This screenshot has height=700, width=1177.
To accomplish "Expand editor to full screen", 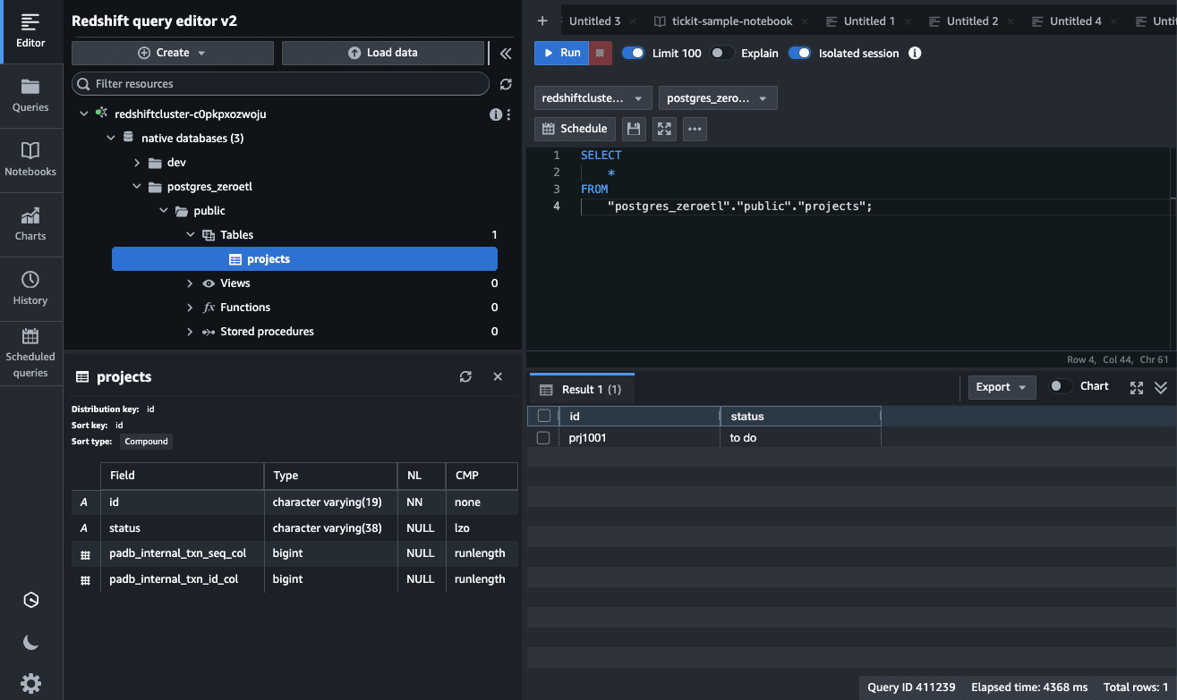I will (664, 129).
